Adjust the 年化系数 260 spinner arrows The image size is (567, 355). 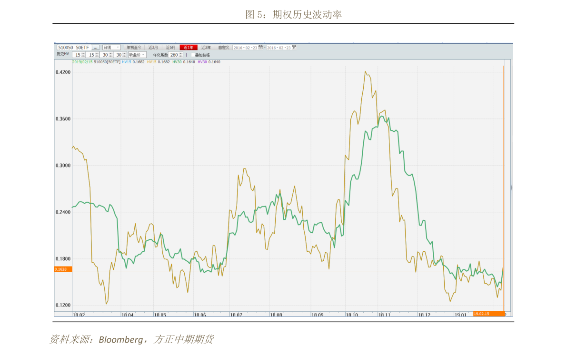pos(181,55)
